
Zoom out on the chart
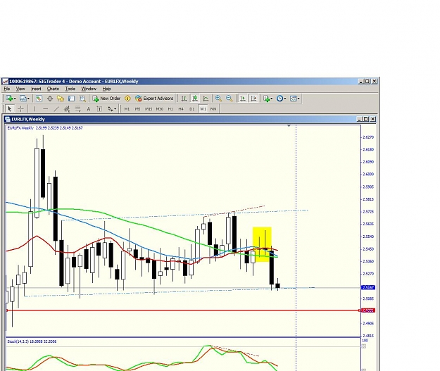(x=229, y=99)
